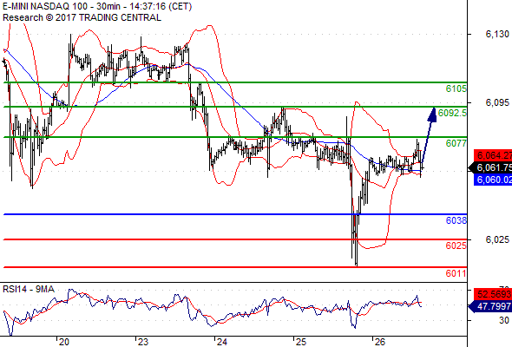
Task: Click the red 6011 support level label
Action: point(456,273)
